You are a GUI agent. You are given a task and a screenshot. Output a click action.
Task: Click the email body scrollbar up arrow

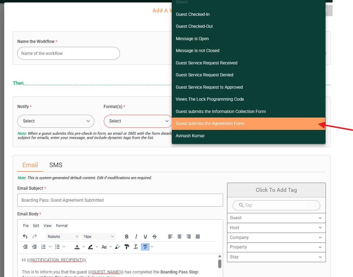[x=220, y=256]
